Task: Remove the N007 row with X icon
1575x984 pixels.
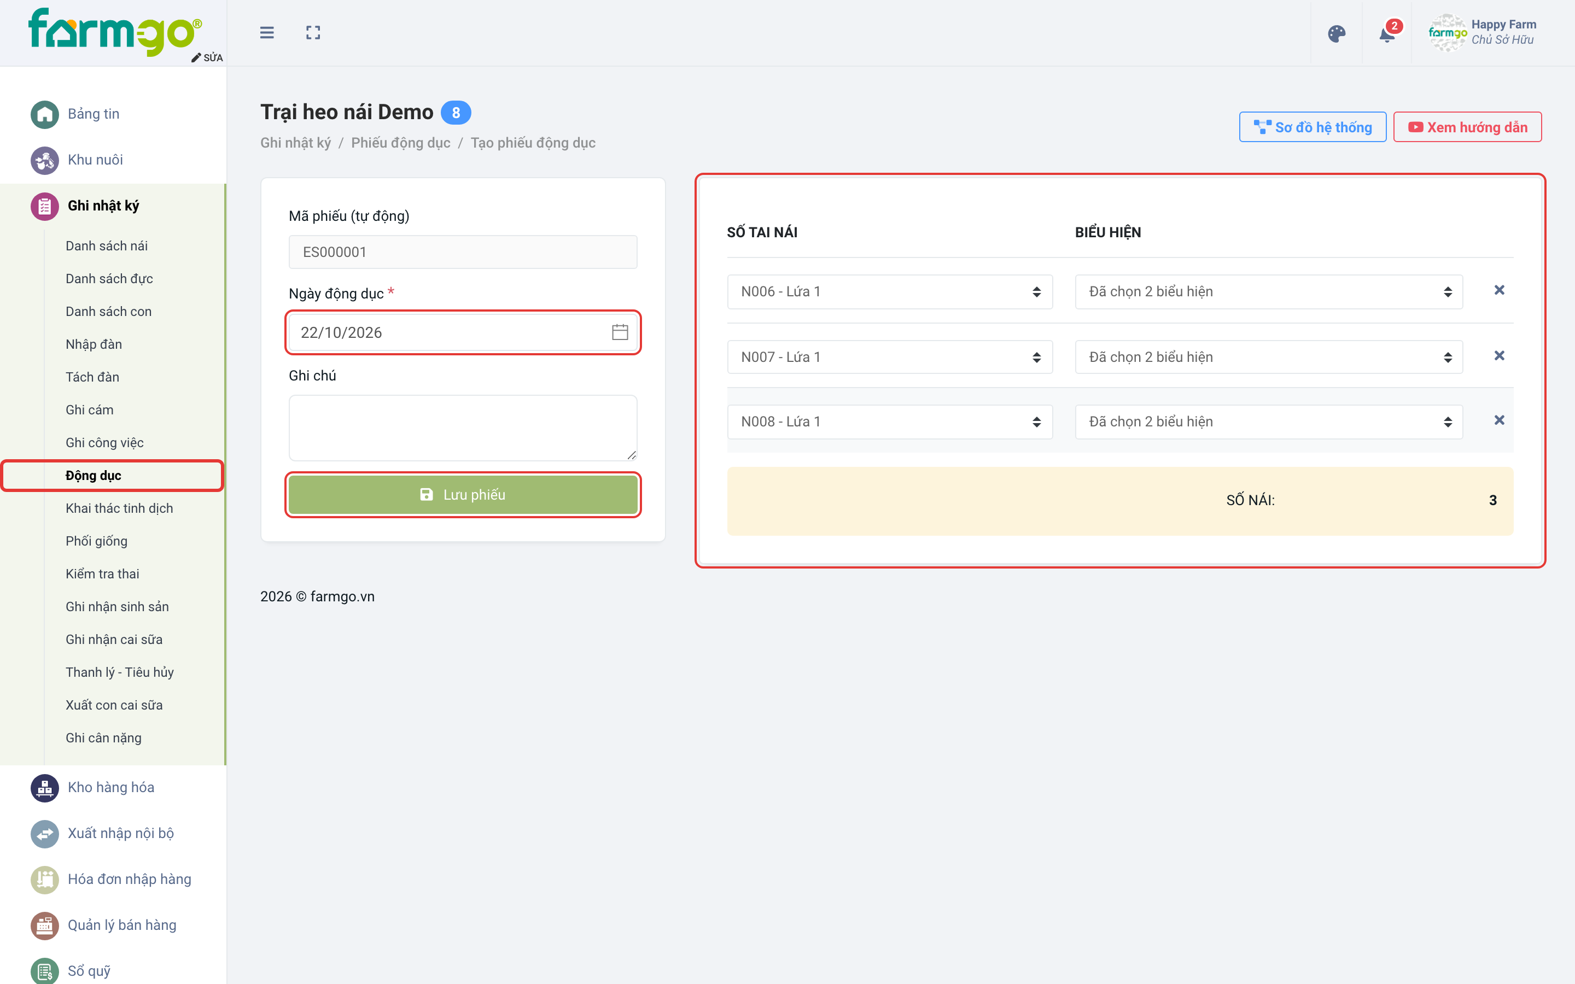Action: tap(1499, 356)
